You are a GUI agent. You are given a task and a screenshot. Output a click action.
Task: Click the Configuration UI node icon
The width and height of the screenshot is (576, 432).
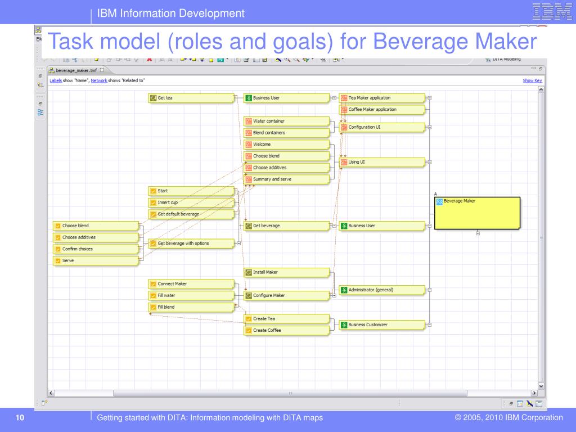click(344, 127)
